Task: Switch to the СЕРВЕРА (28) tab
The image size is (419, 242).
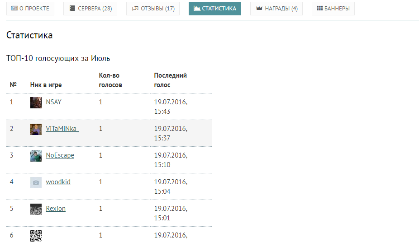Action: [x=90, y=9]
